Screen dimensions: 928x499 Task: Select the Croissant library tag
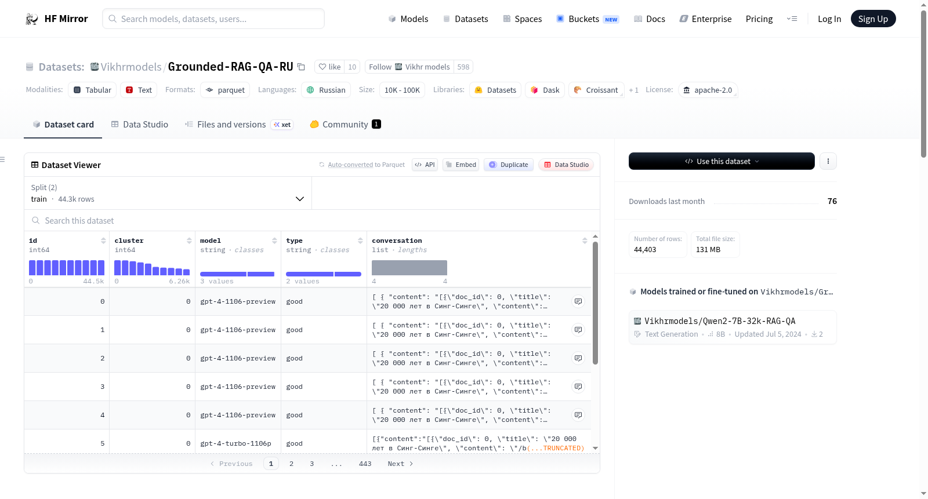tap(596, 90)
